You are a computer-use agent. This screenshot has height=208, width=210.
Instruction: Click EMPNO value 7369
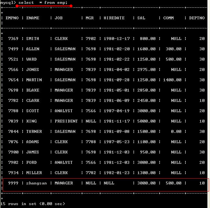pyautogui.click(x=13, y=39)
